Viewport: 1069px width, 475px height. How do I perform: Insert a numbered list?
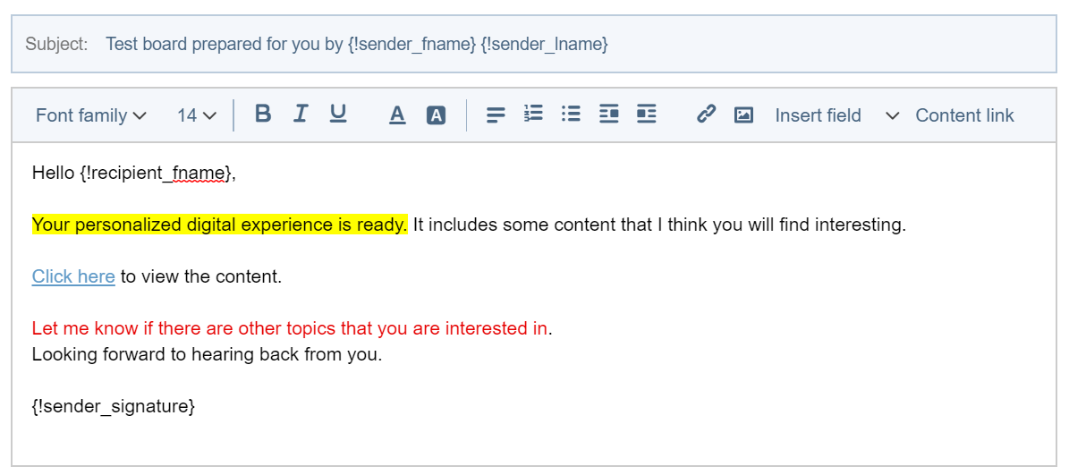533,115
